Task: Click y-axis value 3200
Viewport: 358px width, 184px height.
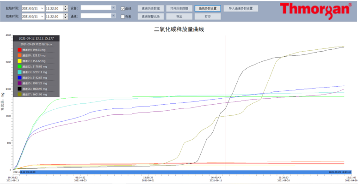Action: (x=8, y=62)
